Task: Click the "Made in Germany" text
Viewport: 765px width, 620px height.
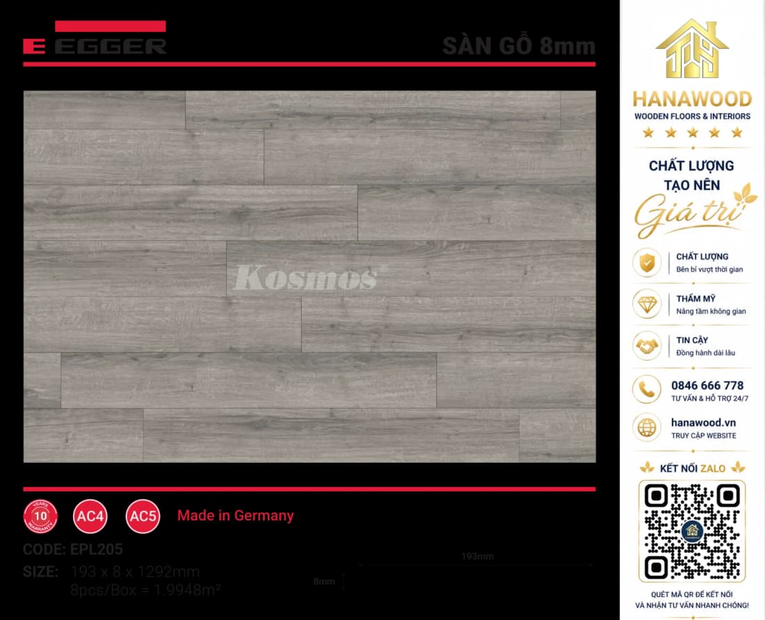Action: point(236,516)
